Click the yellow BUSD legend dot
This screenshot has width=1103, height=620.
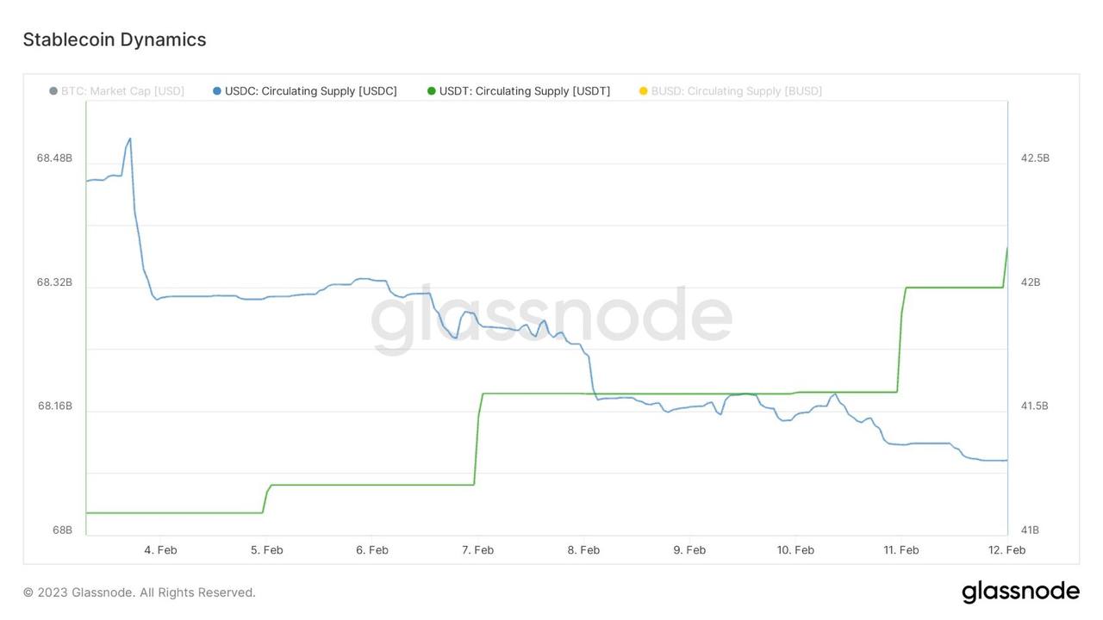coord(643,90)
